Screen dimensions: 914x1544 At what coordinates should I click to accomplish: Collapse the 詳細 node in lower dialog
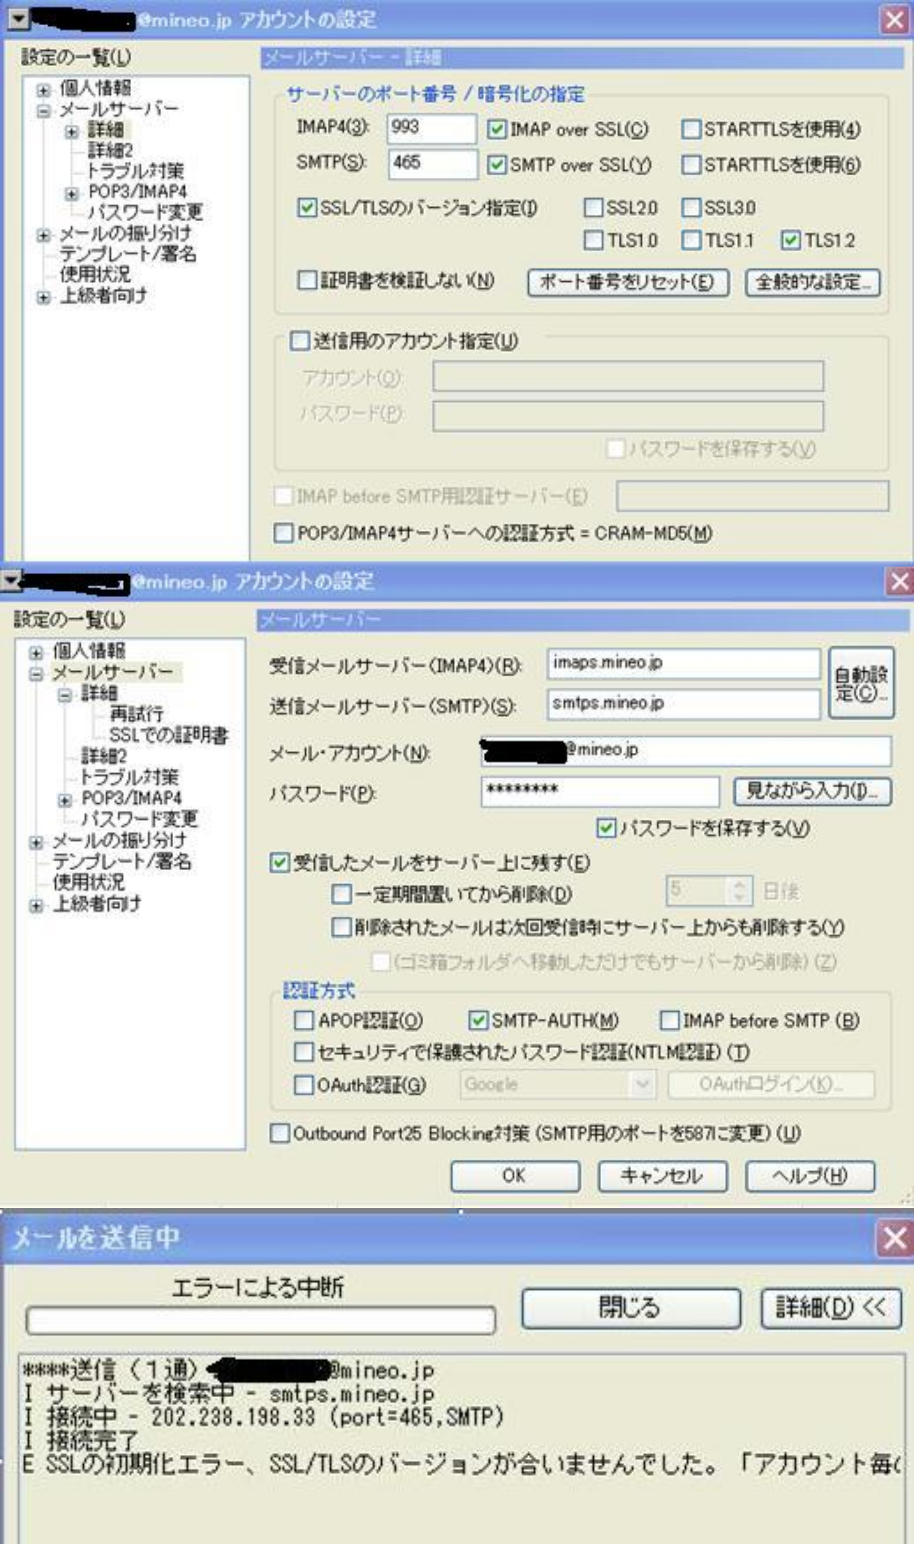click(x=65, y=695)
